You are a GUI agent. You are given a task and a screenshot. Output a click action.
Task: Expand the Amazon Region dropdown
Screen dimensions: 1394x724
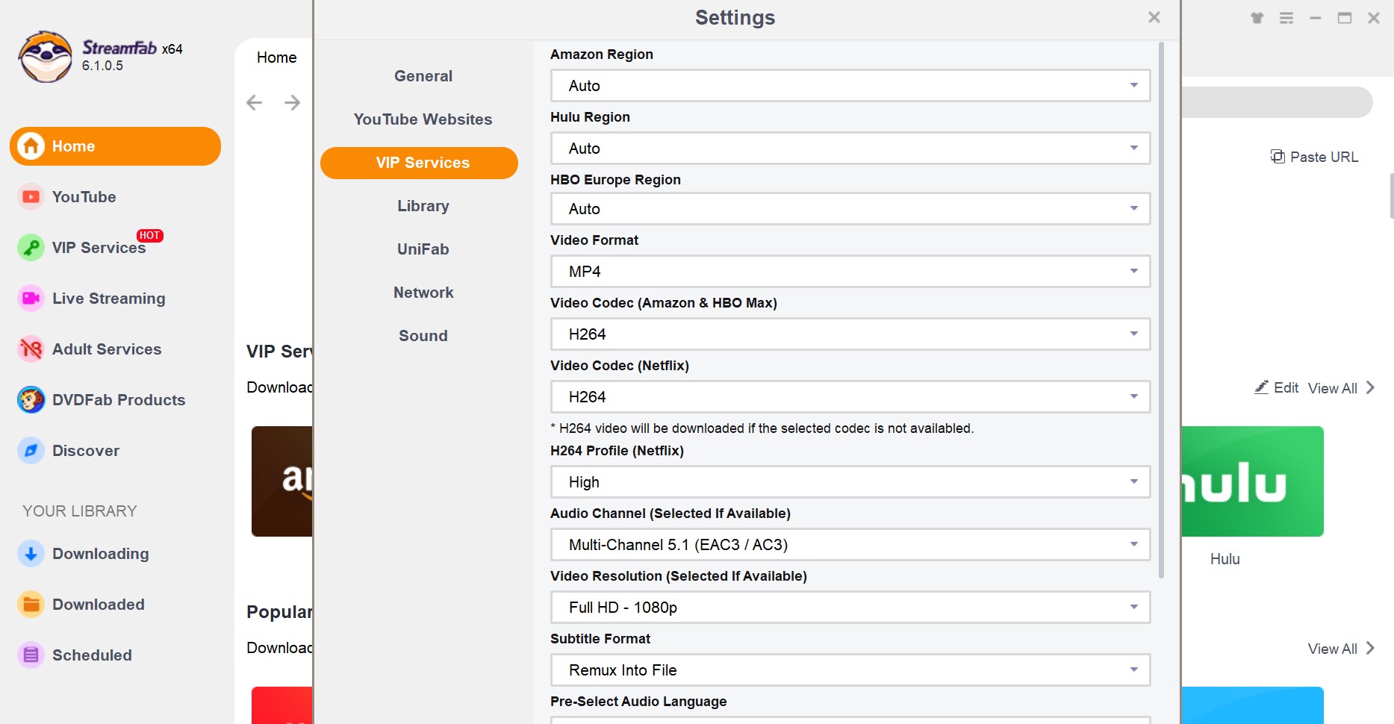pyautogui.click(x=850, y=86)
